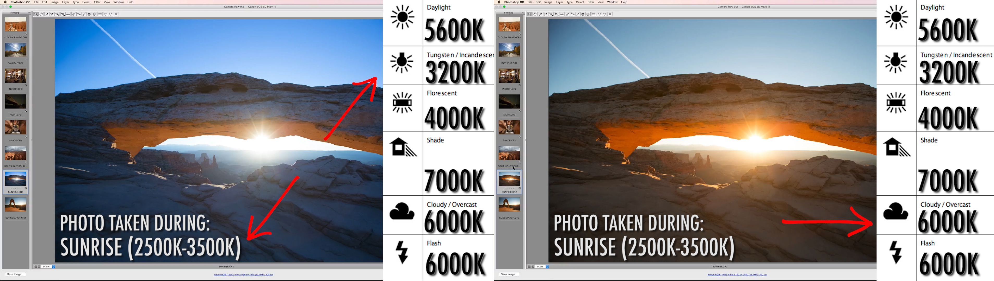Click green fullscreen button of left window

click(11, 7)
